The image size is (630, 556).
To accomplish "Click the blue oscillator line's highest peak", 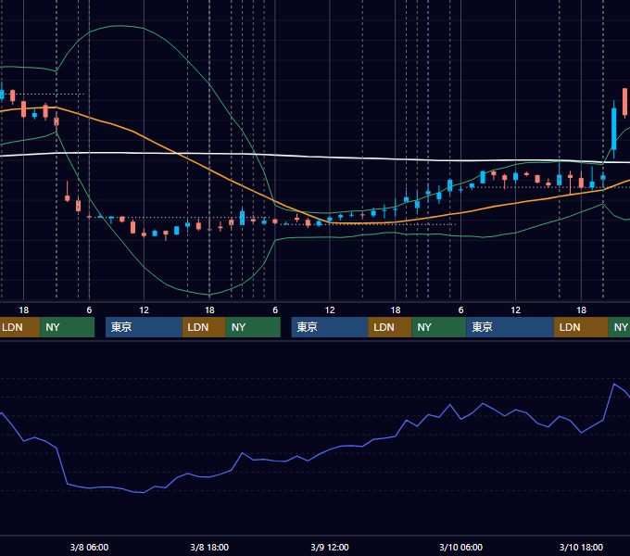I will [614, 385].
